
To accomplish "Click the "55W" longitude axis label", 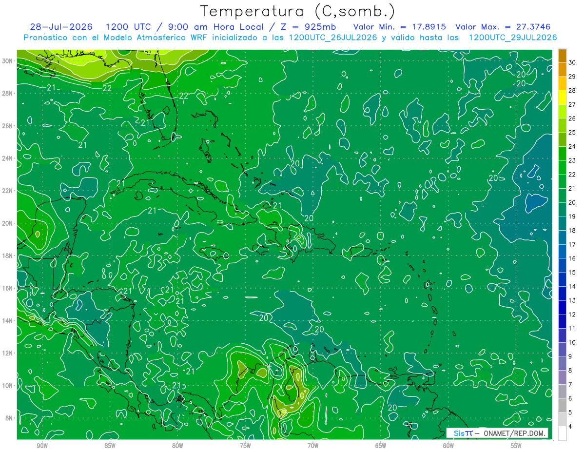I will click(x=516, y=446).
